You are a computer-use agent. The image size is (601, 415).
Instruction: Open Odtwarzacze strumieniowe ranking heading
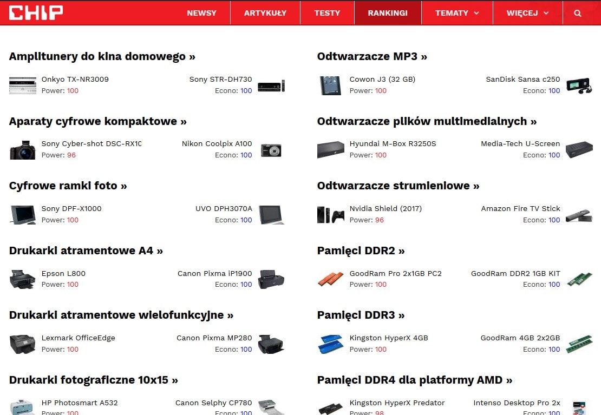(x=398, y=186)
